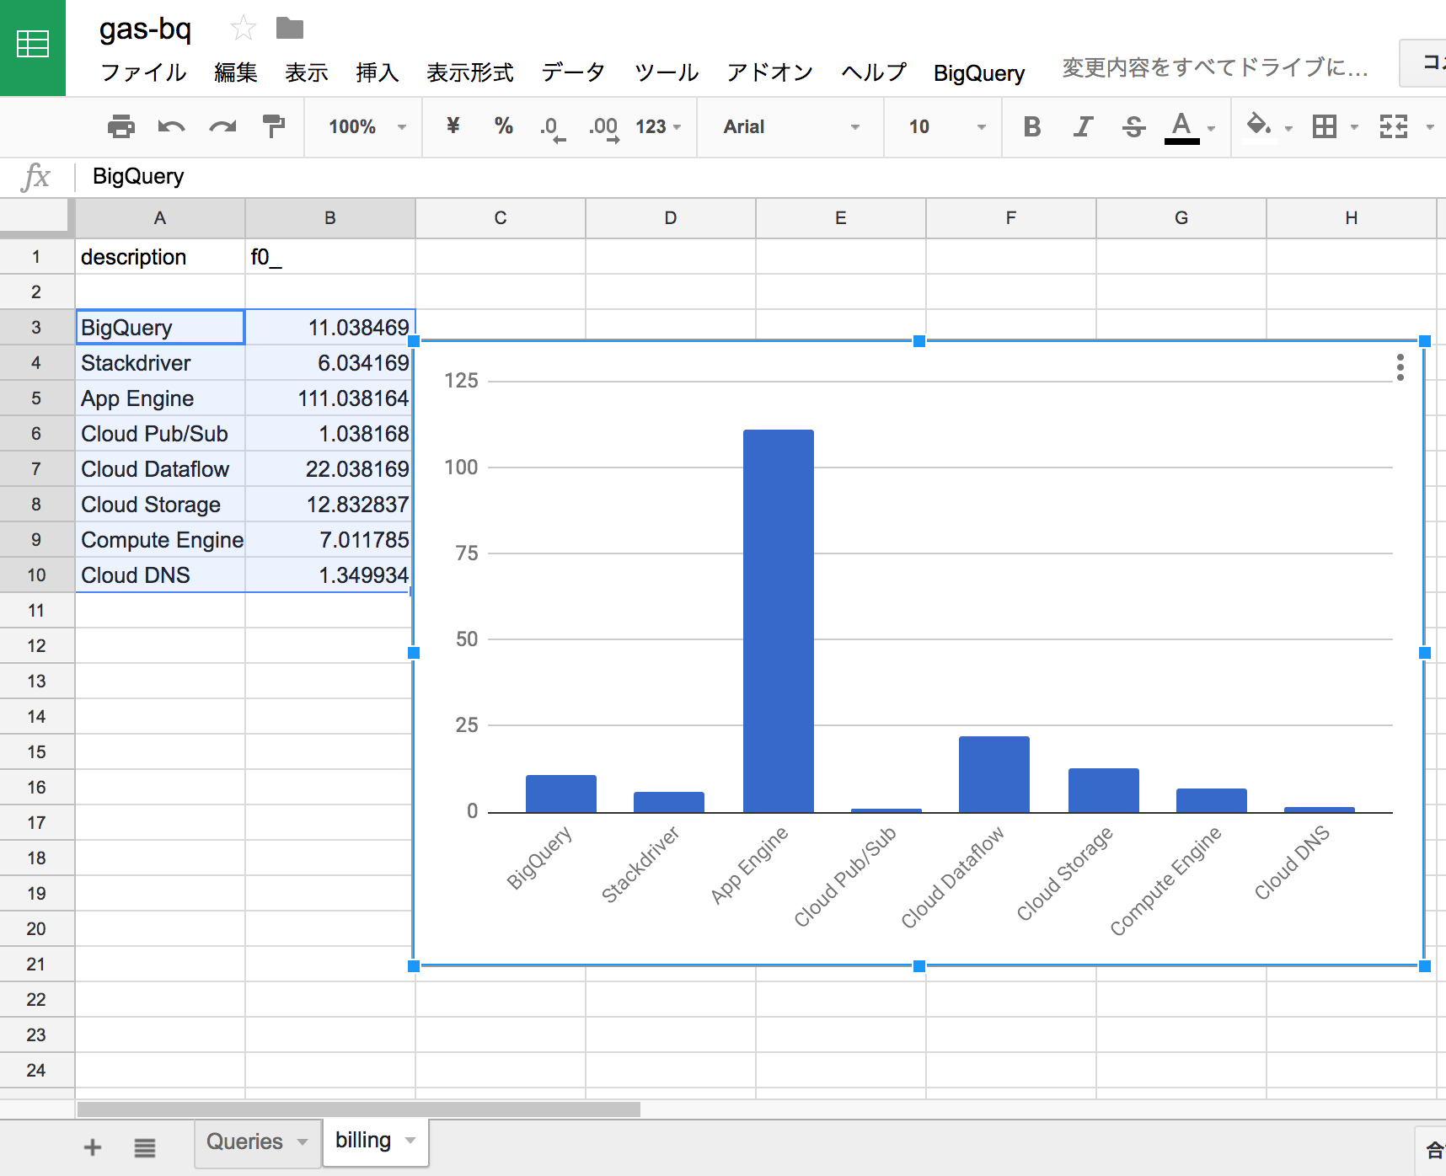Open the 表示形式 menu
Screen dimensions: 1446x1176
[x=469, y=72]
